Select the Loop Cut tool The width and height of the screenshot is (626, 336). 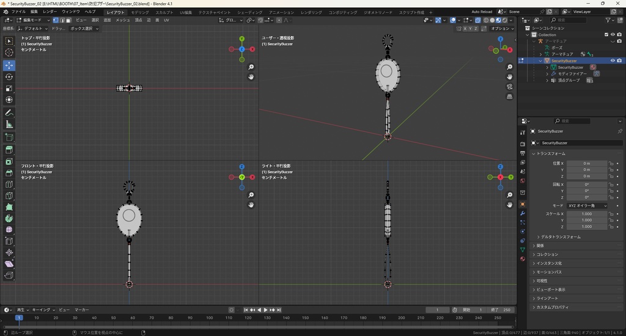[9, 184]
